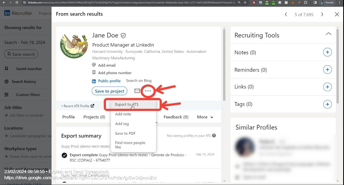Click the verified badge next to Jane Doe
This screenshot has width=344, height=185.
click(x=123, y=35)
